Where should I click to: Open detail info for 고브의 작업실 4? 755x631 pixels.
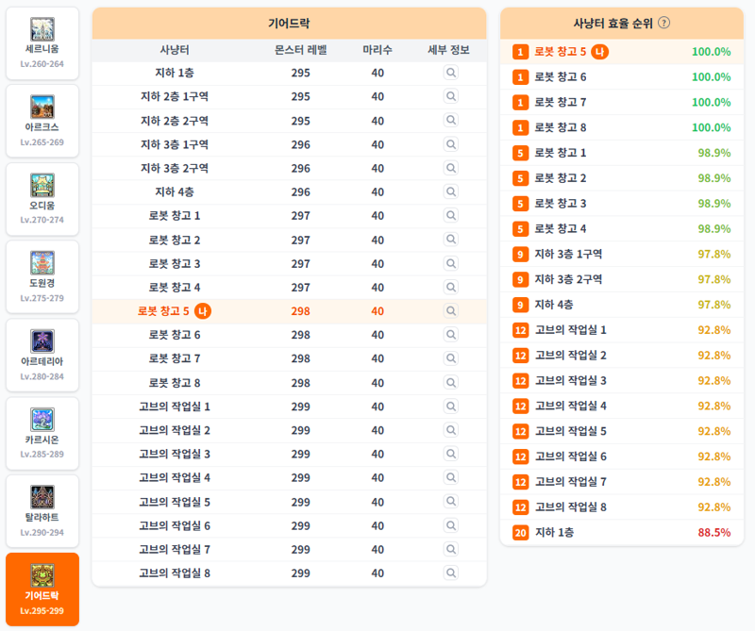(451, 477)
